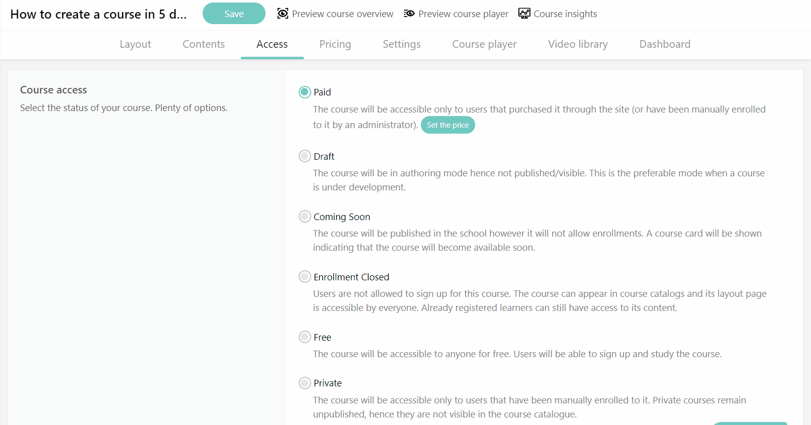The image size is (811, 425).
Task: Set course access to Private
Action: [304, 382]
